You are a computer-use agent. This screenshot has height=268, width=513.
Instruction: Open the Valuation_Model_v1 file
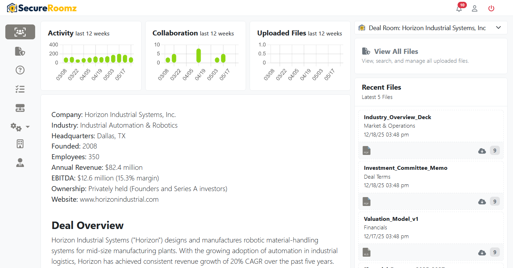391,219
